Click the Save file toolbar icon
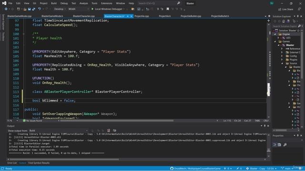Screen dimensions: 305x171 [x=29, y=9]
